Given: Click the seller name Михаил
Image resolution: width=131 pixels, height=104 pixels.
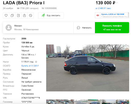Looking at the screenshot, I should click(x=18, y=26).
